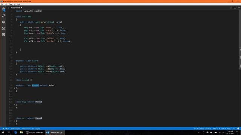Expand the folded Mammal class body

click(x=14, y=88)
